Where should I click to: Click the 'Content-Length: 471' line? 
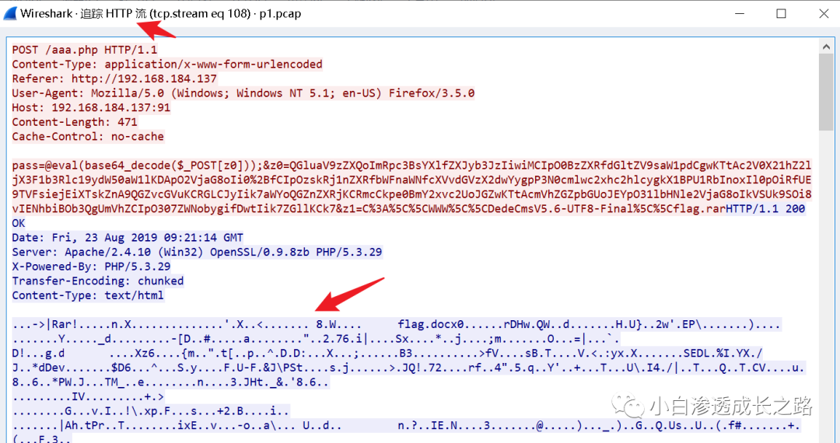(x=75, y=122)
